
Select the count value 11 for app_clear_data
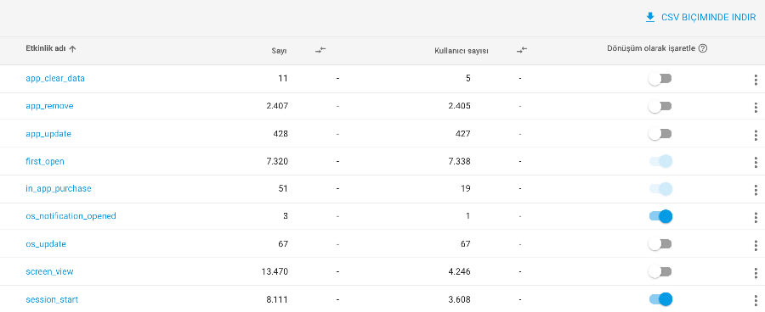click(283, 78)
